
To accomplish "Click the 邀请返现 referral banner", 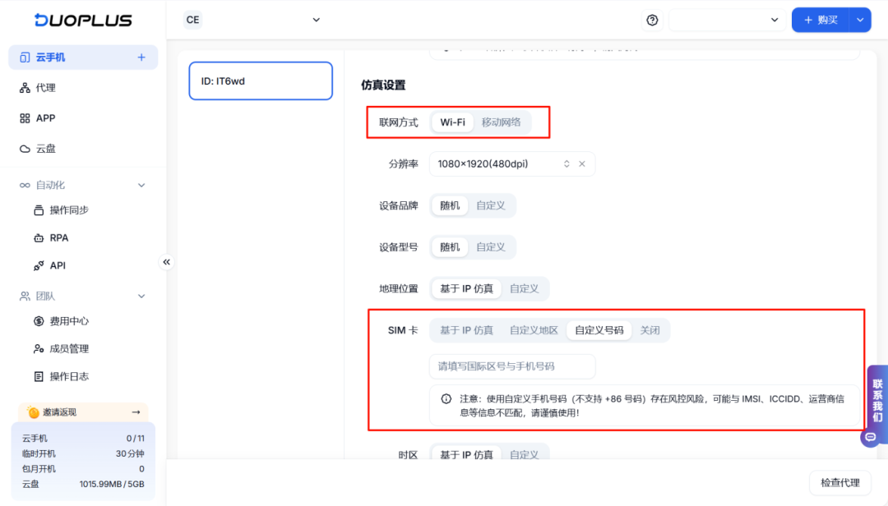I will [82, 412].
